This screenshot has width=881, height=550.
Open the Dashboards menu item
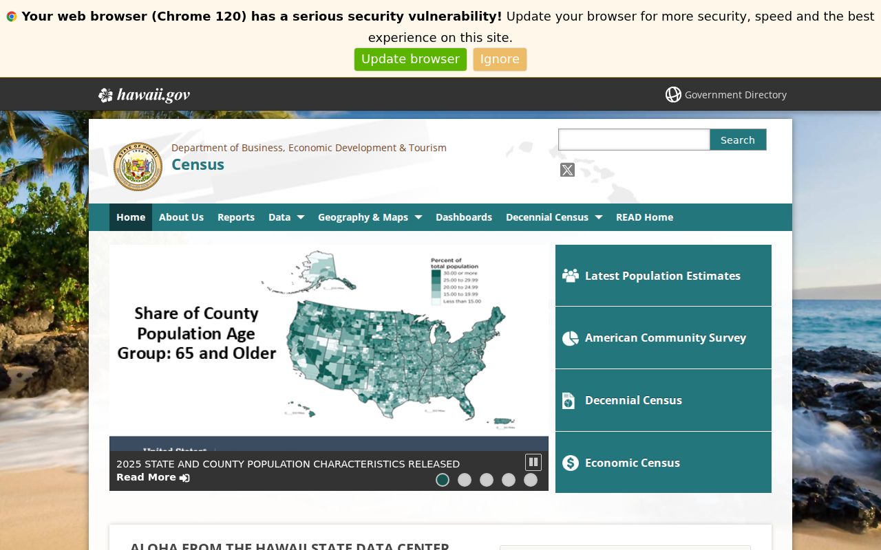[x=464, y=217]
